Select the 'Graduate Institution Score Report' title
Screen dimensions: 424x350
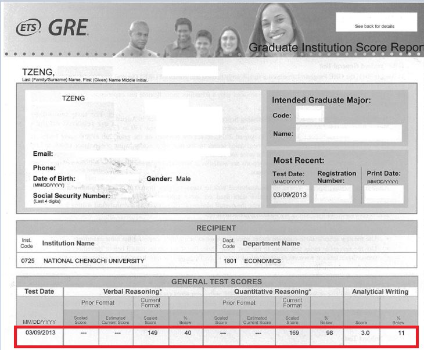click(x=336, y=47)
